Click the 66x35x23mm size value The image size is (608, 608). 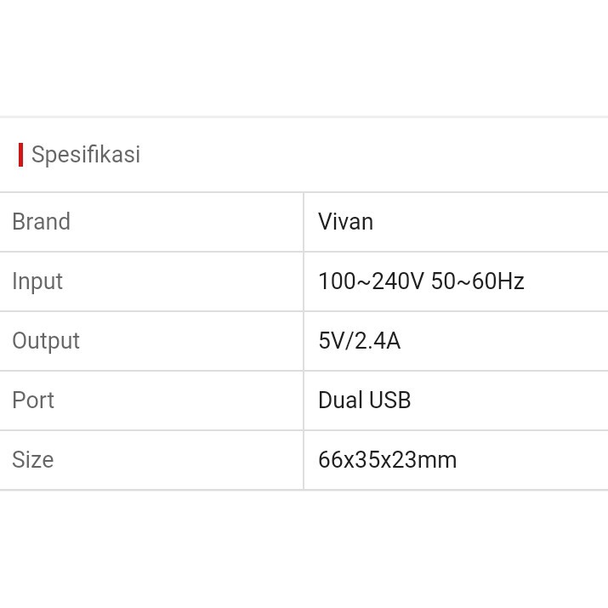387,460
